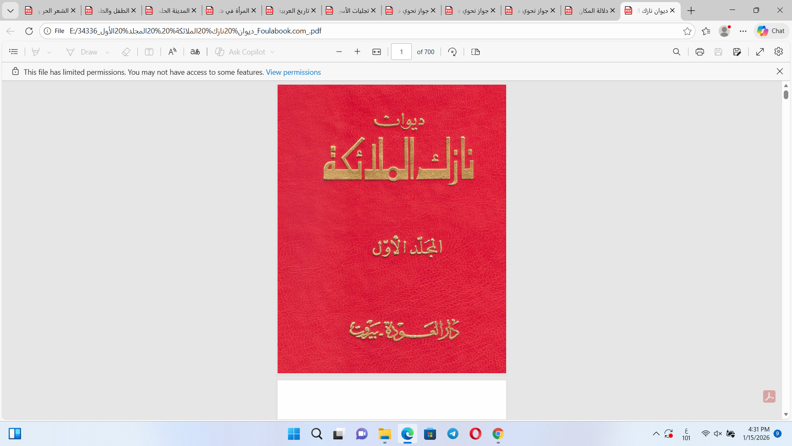Open Settings and more menu

pyautogui.click(x=743, y=31)
